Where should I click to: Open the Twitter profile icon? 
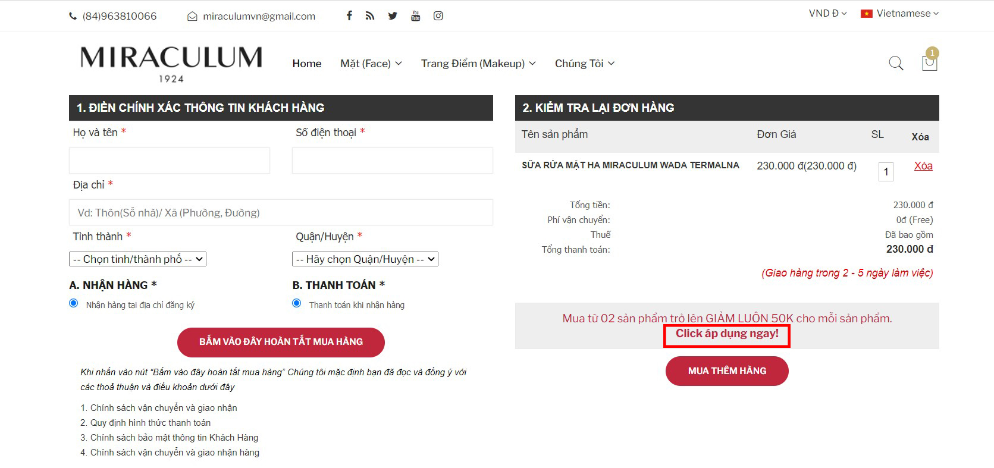click(393, 16)
